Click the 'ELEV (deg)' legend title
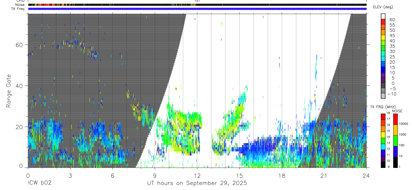 pos(383,7)
